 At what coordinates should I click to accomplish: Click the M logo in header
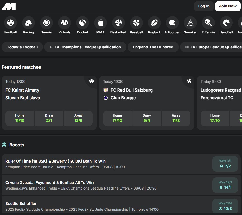tap(9, 6)
